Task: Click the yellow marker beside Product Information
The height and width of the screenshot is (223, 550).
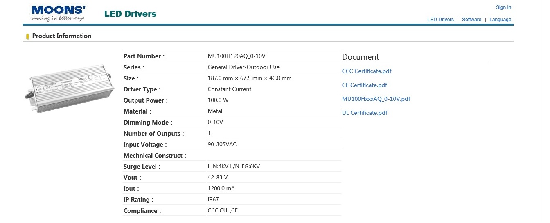Action: 27,36
